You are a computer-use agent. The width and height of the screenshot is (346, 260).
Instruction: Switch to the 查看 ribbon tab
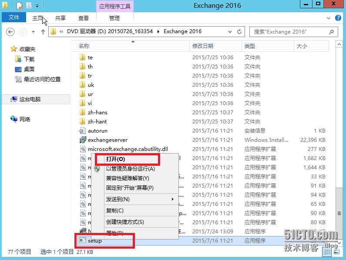click(84, 18)
